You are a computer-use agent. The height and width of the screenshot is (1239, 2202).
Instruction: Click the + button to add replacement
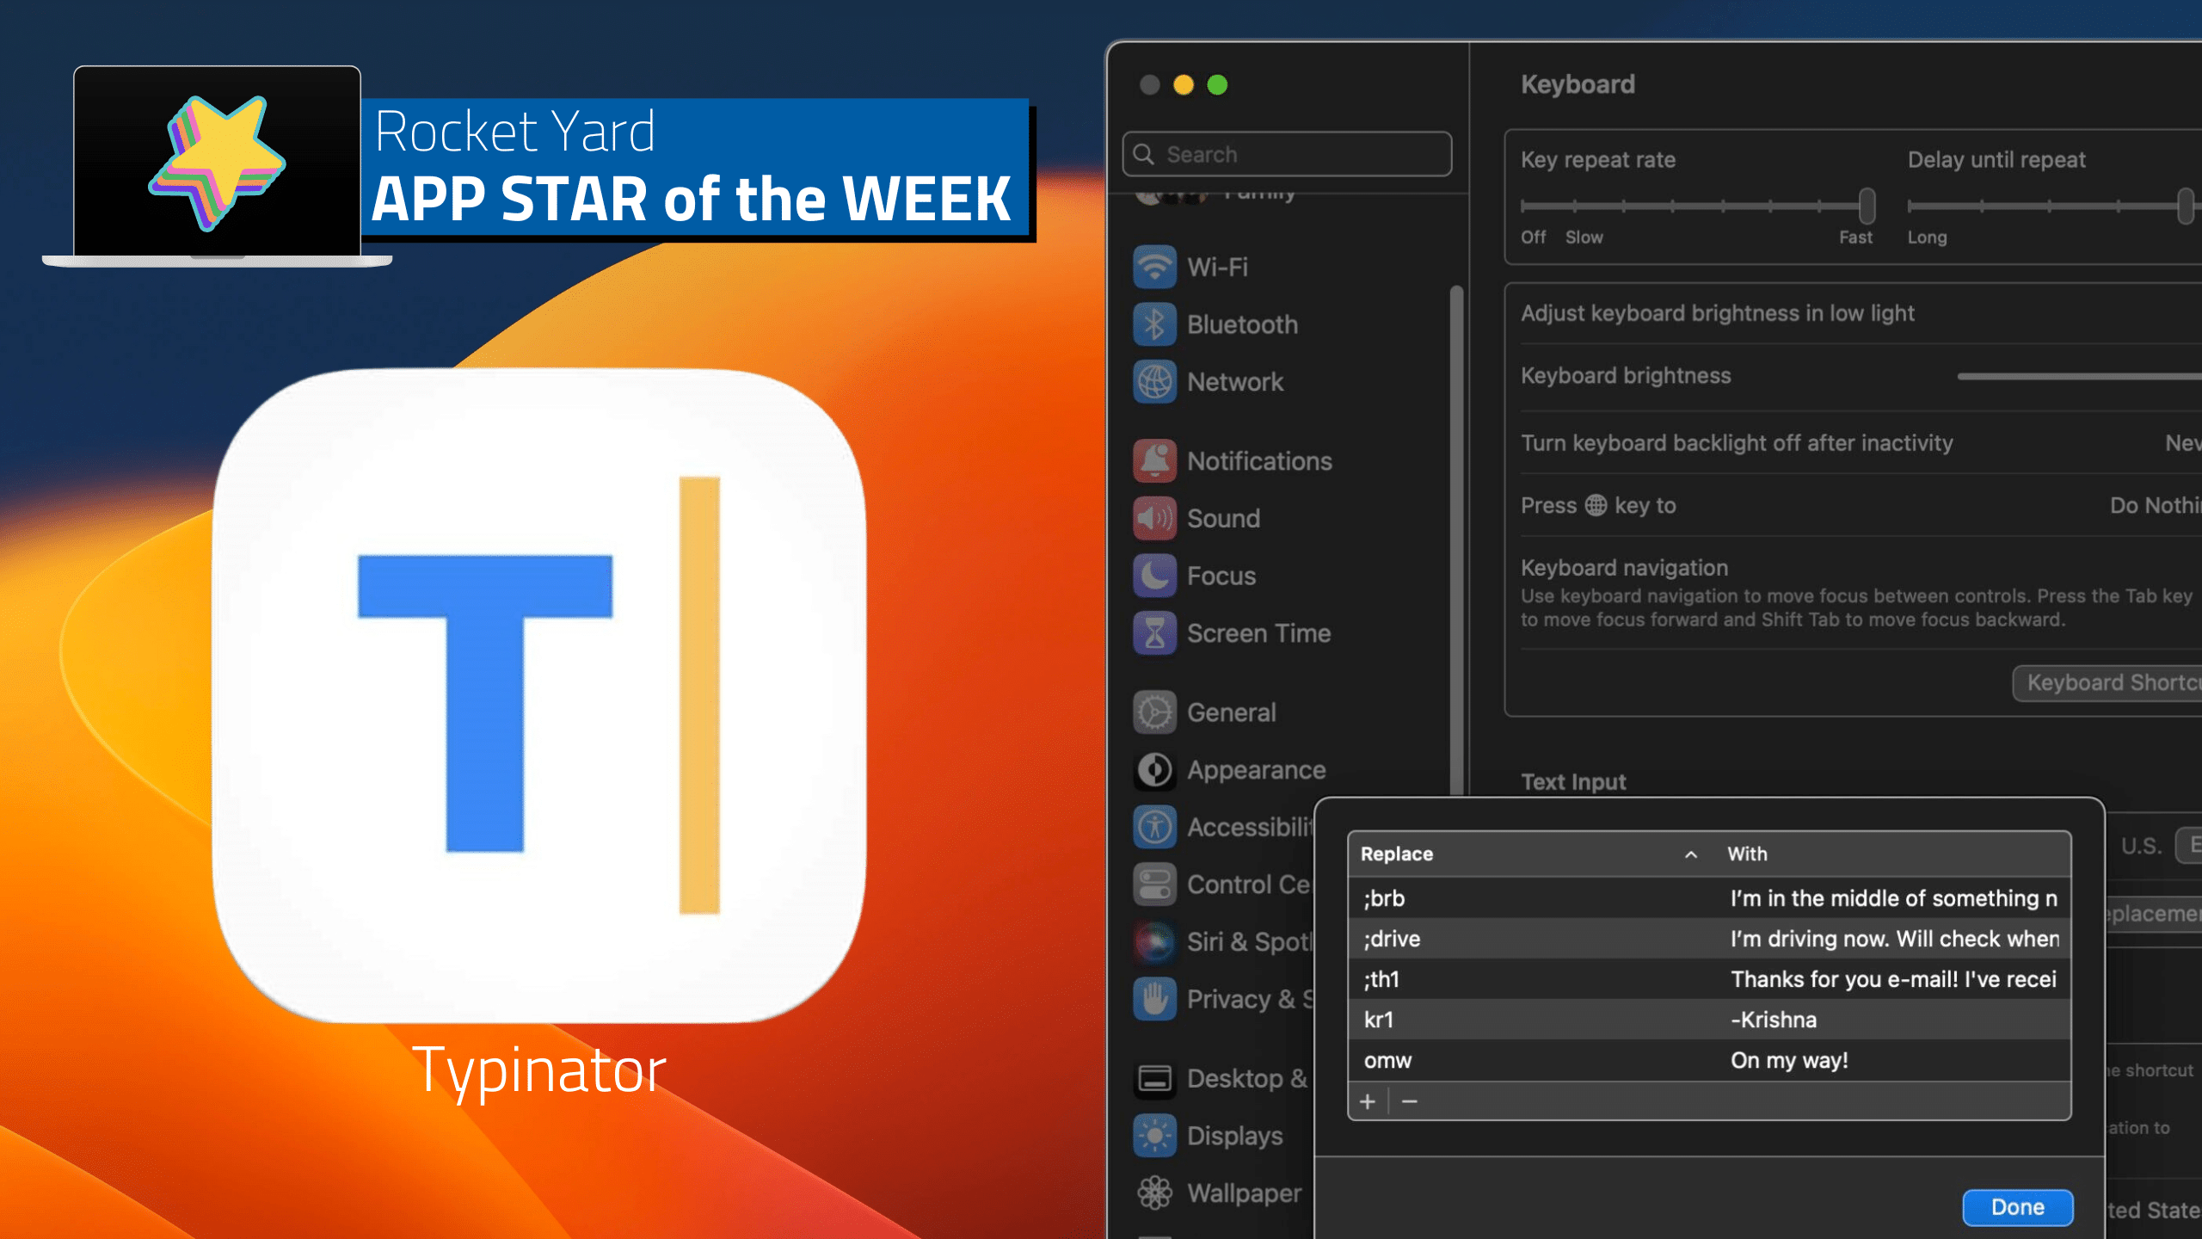[1367, 1100]
